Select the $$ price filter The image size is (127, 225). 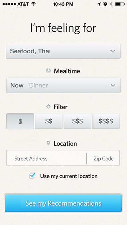49,121
